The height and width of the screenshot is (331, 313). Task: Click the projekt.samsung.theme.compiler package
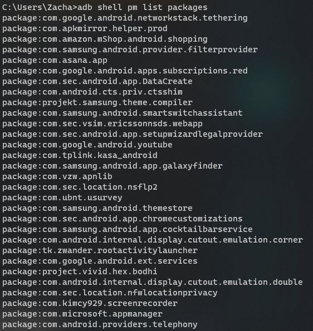97,102
